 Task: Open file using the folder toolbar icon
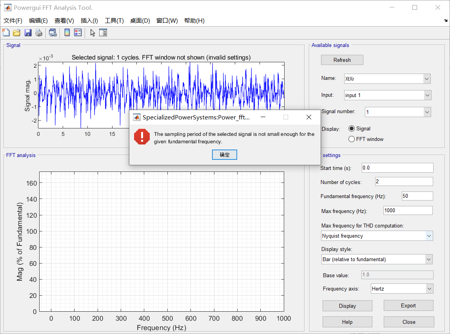click(16, 32)
